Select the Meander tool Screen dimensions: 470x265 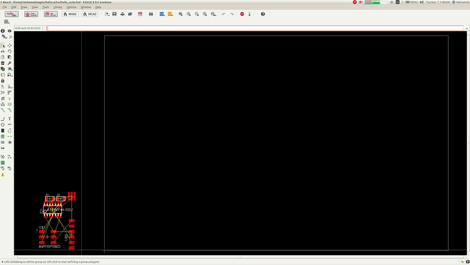coord(3,104)
